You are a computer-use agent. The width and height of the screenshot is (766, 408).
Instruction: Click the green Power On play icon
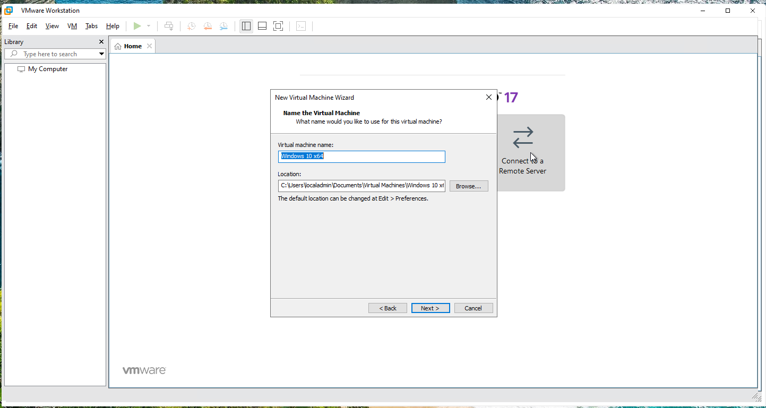pos(137,26)
